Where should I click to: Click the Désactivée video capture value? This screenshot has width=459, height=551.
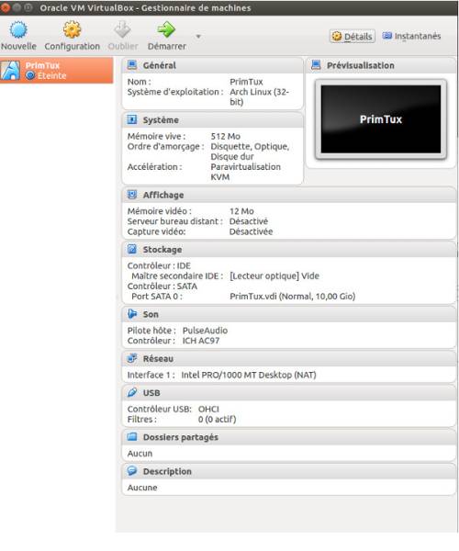(x=252, y=231)
